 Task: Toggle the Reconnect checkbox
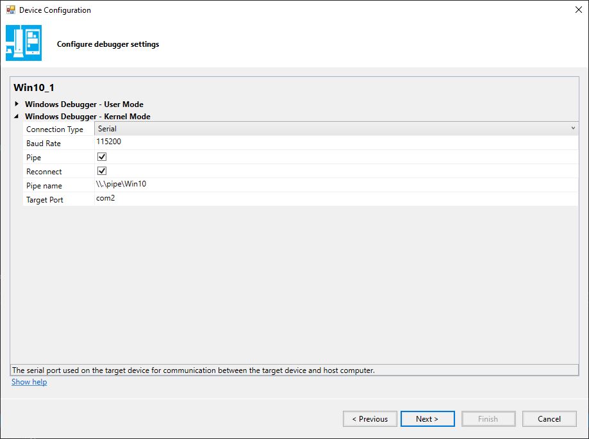tap(102, 171)
